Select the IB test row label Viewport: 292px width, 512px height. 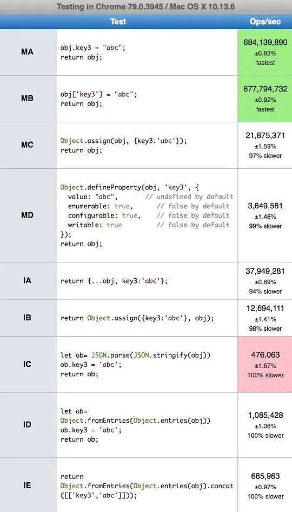pyautogui.click(x=28, y=318)
